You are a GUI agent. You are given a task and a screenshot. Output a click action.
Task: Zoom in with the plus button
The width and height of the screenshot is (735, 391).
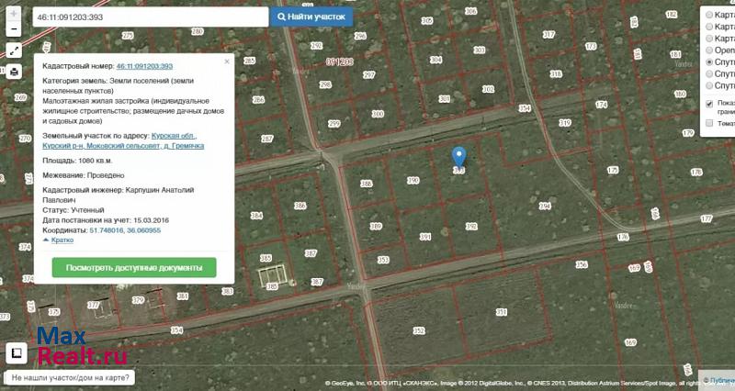pos(14,16)
